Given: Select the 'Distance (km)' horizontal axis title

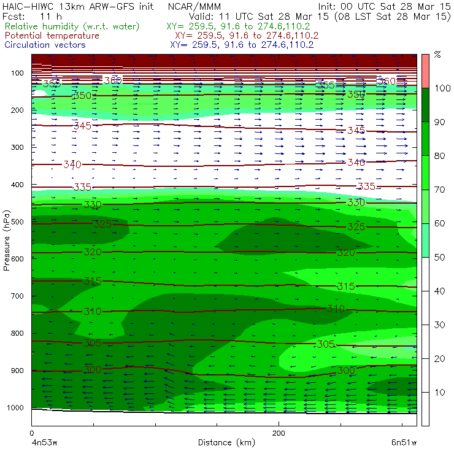Looking at the screenshot, I should pyautogui.click(x=227, y=442).
